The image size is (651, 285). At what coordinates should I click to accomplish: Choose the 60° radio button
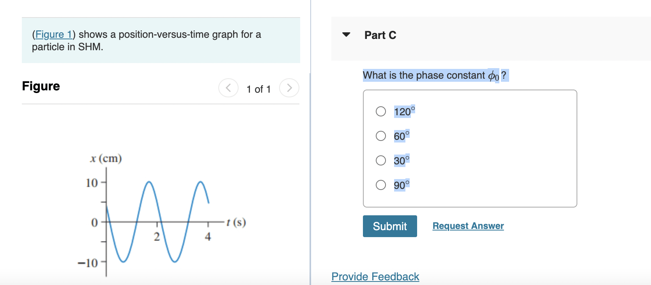[381, 136]
